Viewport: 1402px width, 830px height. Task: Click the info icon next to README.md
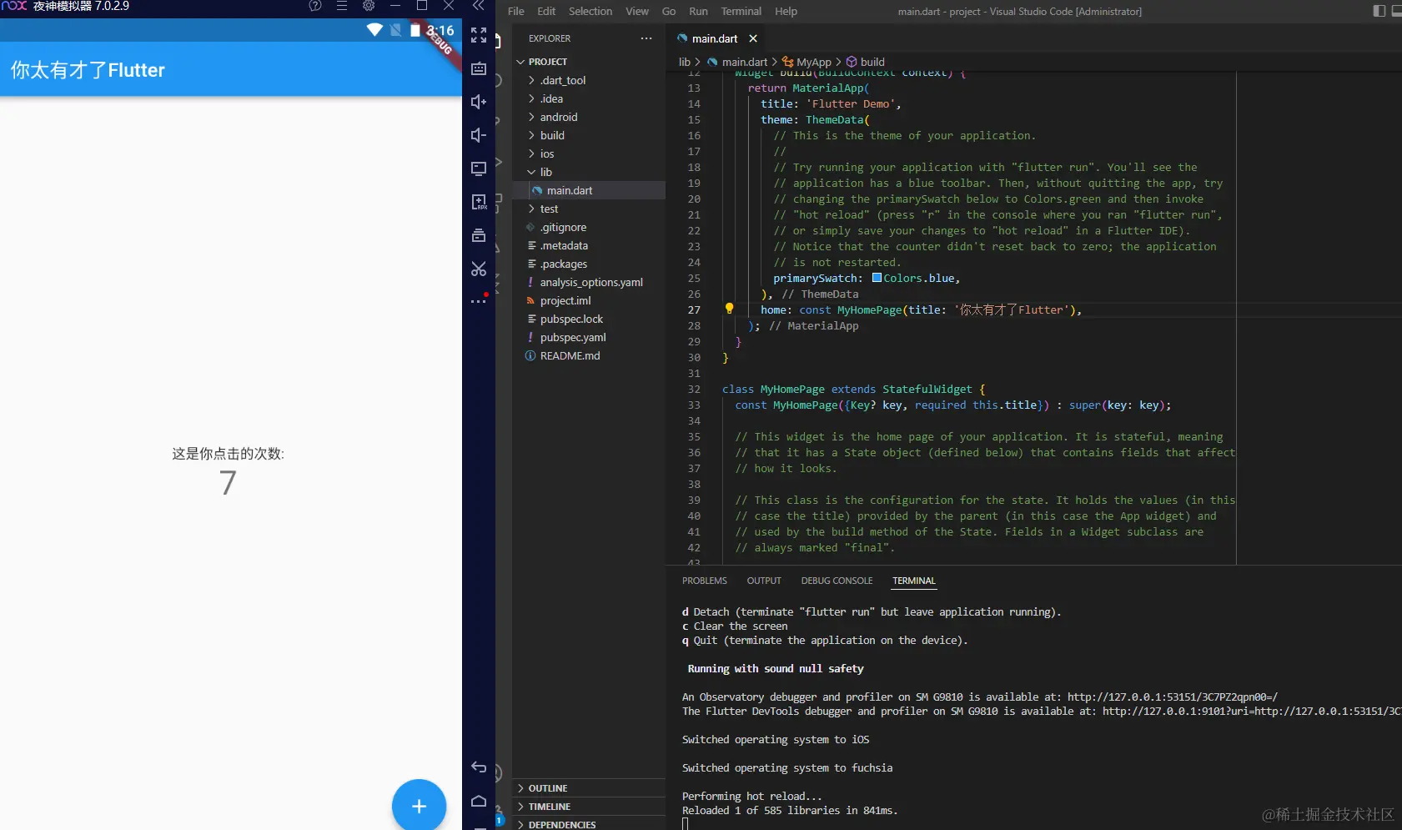tap(530, 355)
